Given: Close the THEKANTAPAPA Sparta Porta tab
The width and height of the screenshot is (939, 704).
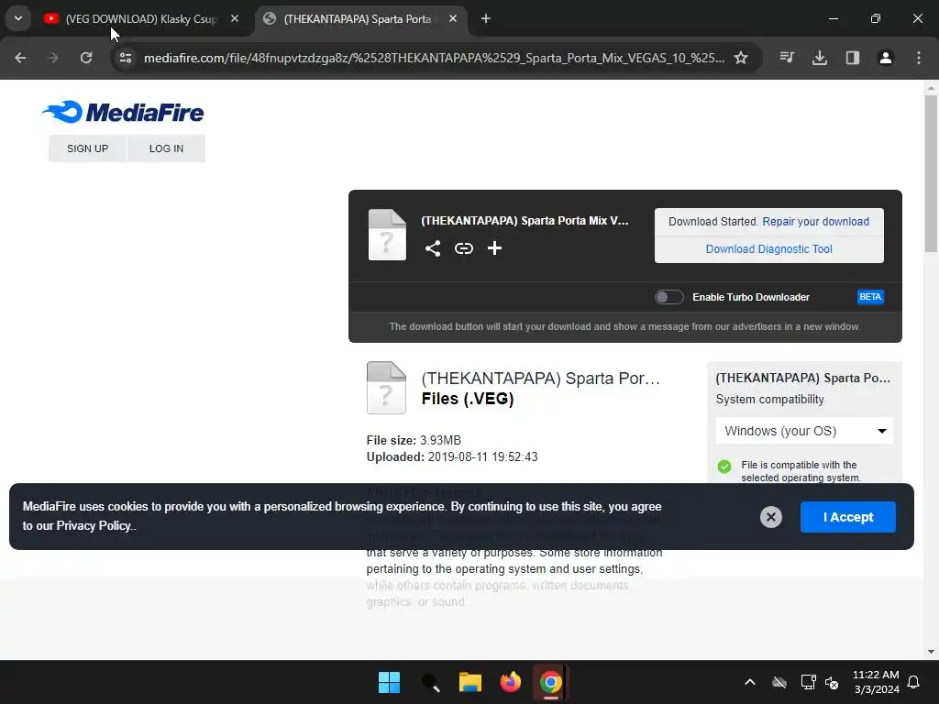Looking at the screenshot, I should pos(453,18).
